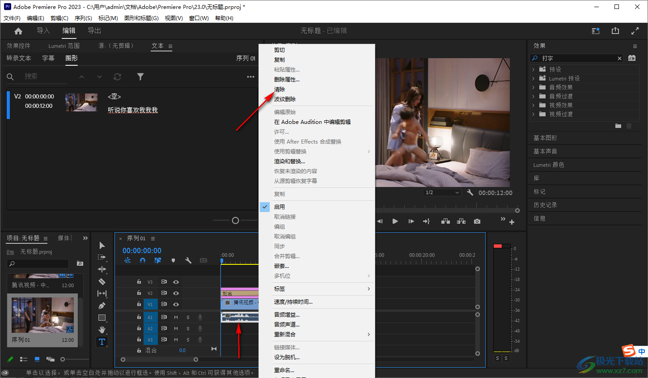The height and width of the screenshot is (378, 648).
Task: Select the Rectangle shape tool
Action: pos(102,318)
